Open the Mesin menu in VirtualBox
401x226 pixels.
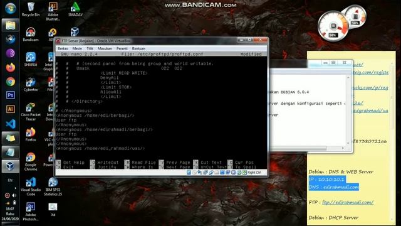[77, 48]
